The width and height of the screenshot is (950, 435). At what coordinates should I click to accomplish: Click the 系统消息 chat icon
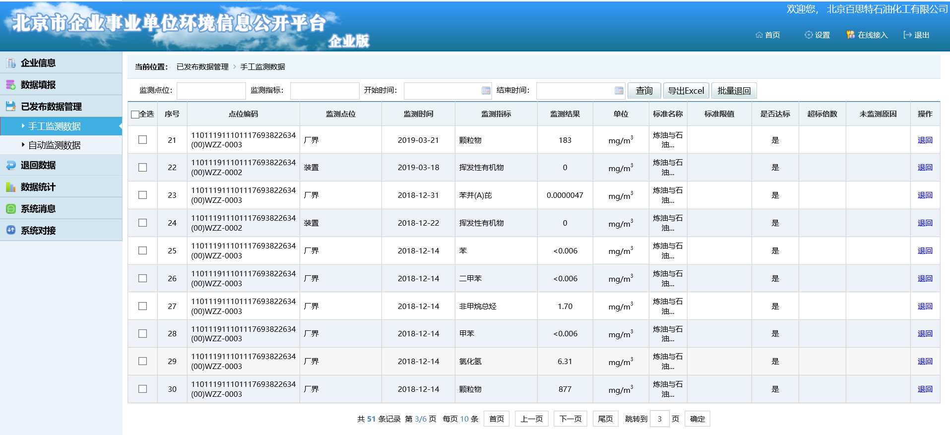11,209
